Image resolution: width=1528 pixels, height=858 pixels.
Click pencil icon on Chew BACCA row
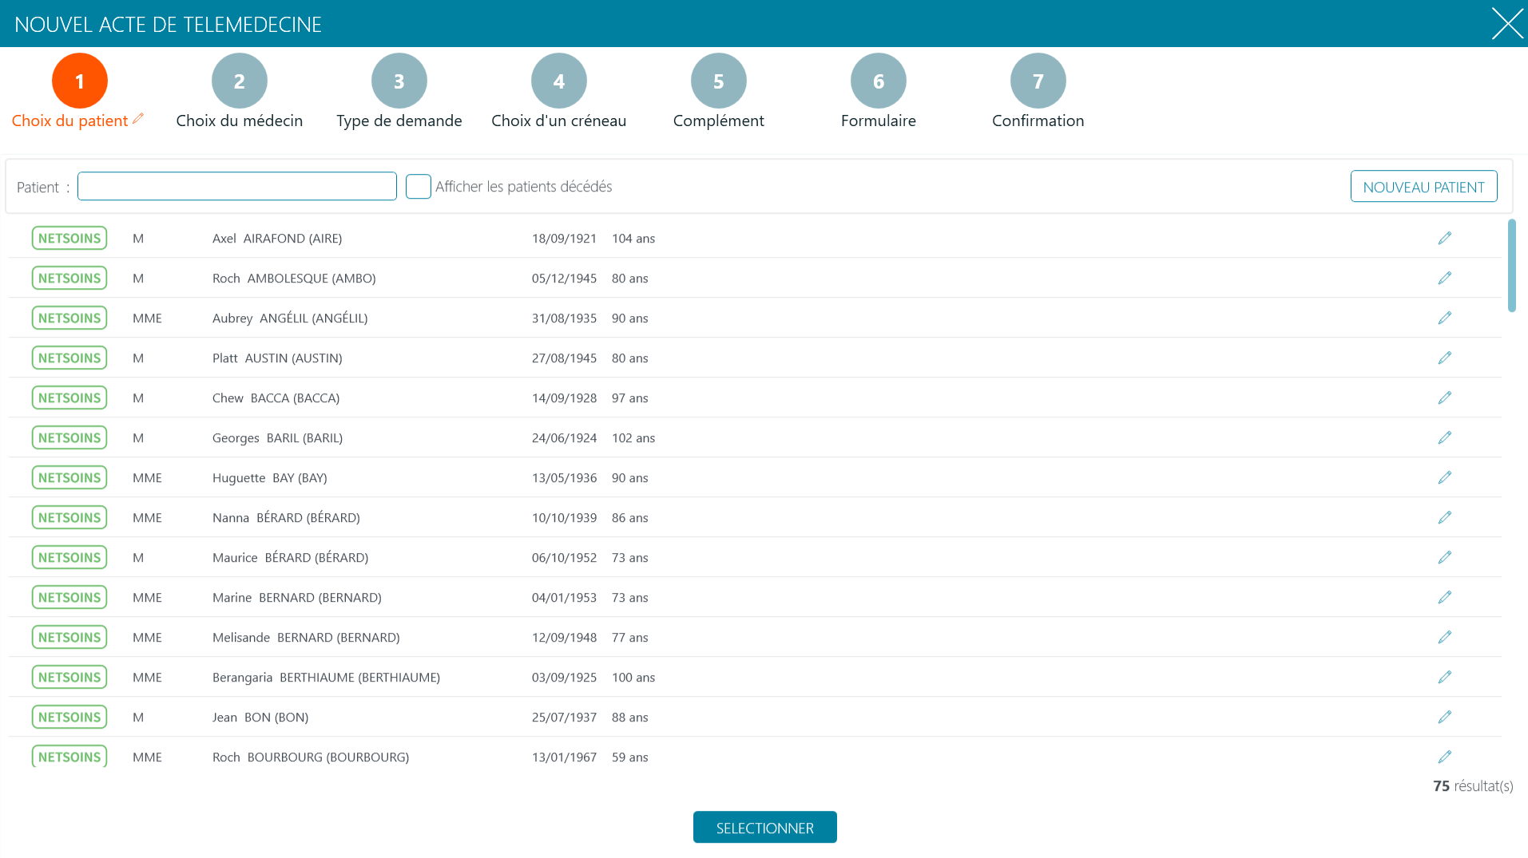[1444, 397]
